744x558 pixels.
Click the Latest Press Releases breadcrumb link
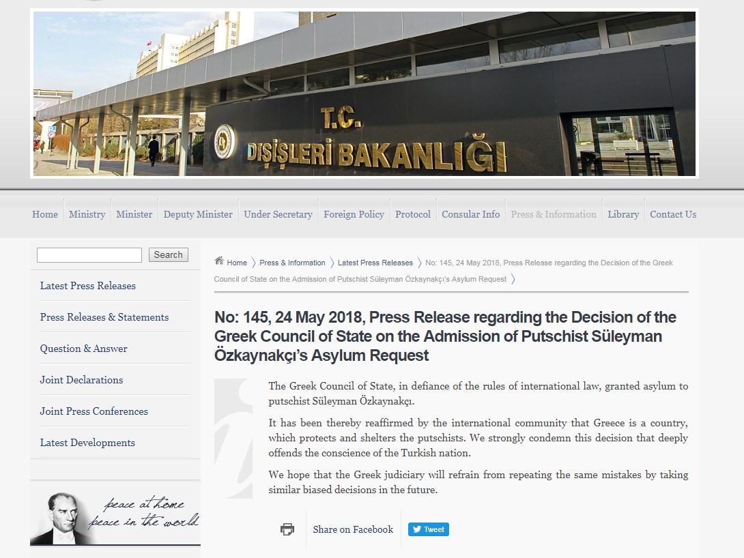[375, 263]
